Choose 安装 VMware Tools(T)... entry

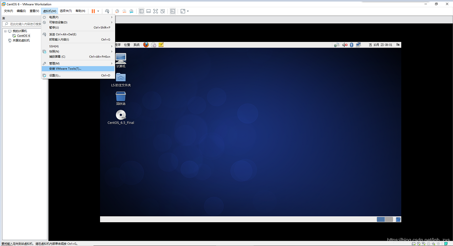78,69
